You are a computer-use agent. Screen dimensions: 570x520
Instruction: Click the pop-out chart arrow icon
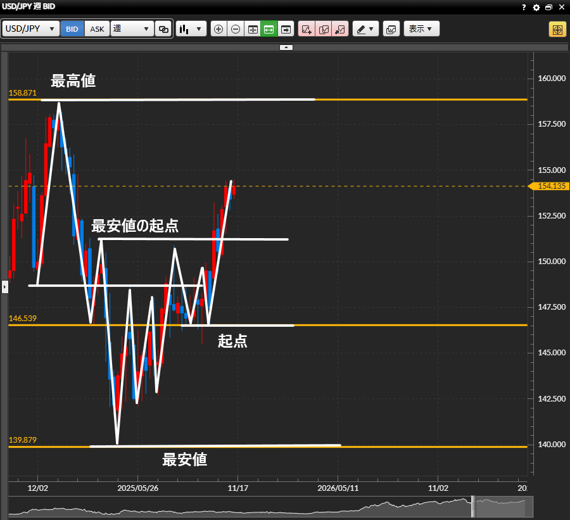340,29
